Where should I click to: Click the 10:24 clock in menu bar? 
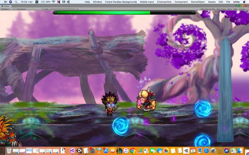tap(27, 2)
